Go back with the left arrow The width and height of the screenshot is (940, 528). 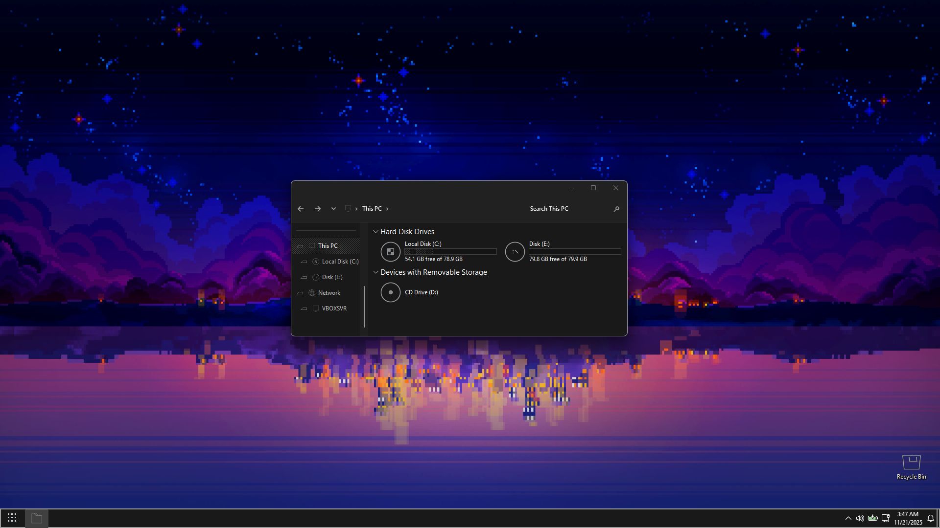(x=301, y=209)
